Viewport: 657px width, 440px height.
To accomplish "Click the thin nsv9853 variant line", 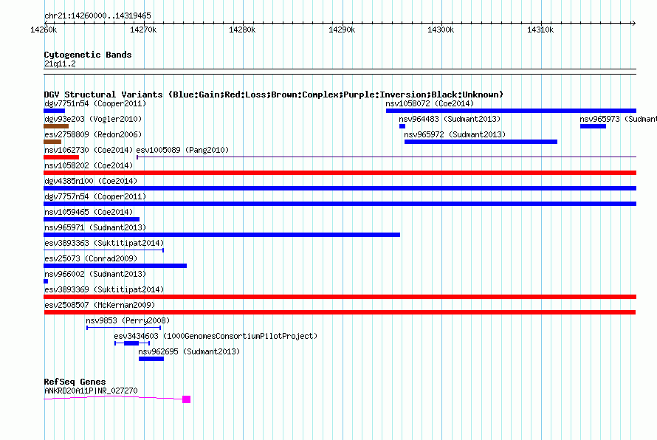I will point(123,328).
